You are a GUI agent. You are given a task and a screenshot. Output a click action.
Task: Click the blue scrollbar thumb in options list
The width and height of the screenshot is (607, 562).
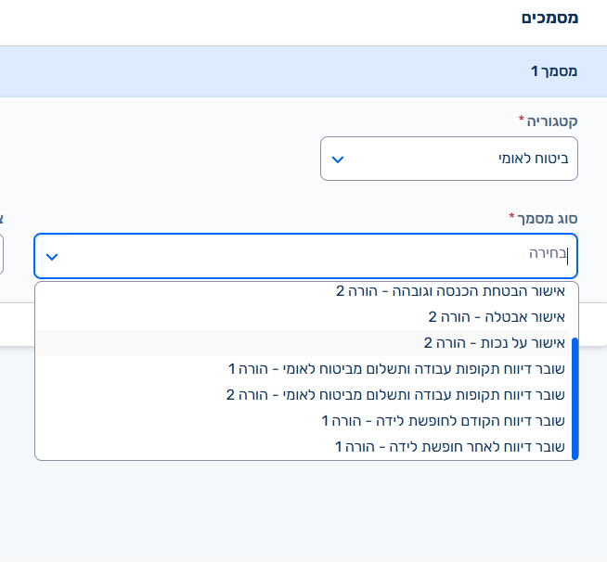(575, 397)
